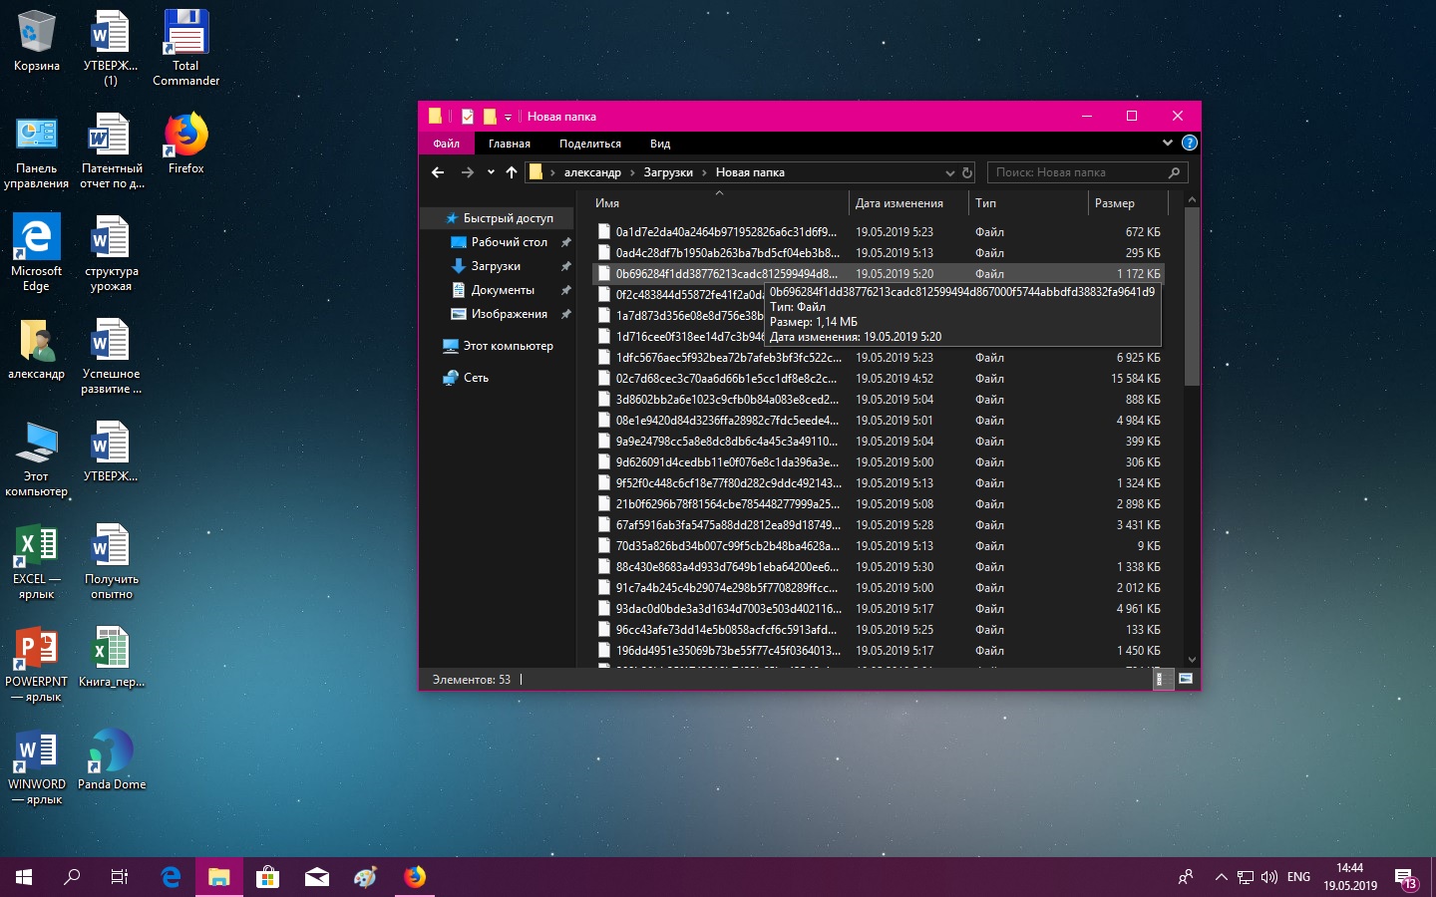
Task: Switch to large thumbnails view button
Action: tap(1186, 679)
